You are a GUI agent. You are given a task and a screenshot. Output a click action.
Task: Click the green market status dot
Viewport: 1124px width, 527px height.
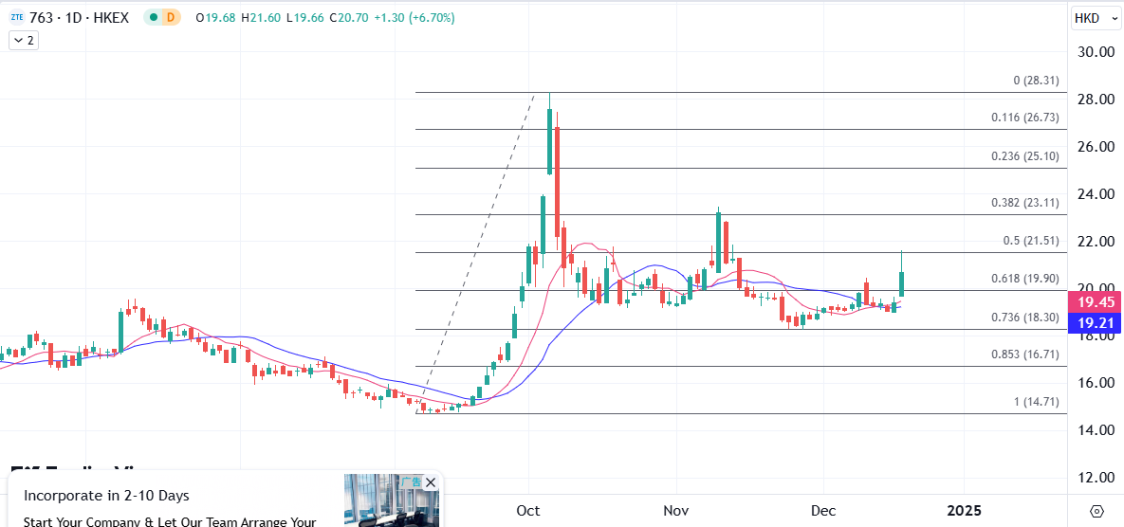tap(152, 17)
